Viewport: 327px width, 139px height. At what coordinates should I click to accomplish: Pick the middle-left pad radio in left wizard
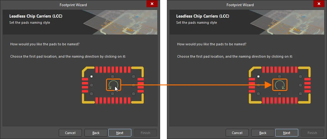point(91,85)
